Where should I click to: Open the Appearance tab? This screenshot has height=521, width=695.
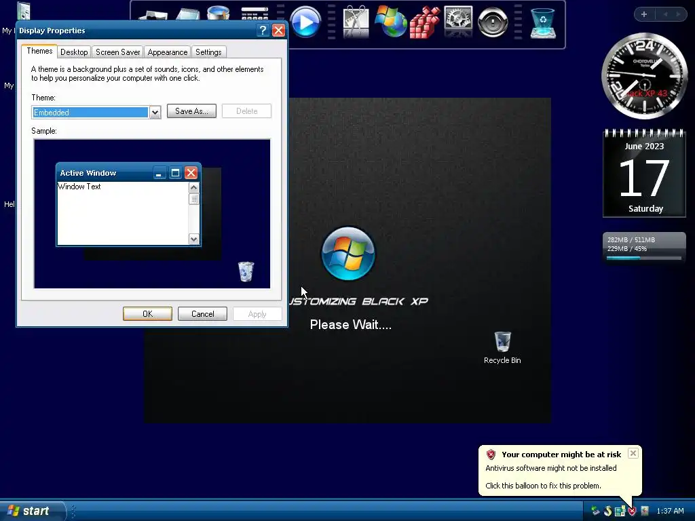(168, 52)
